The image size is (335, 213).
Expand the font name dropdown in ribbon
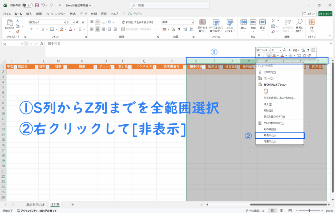64,22
